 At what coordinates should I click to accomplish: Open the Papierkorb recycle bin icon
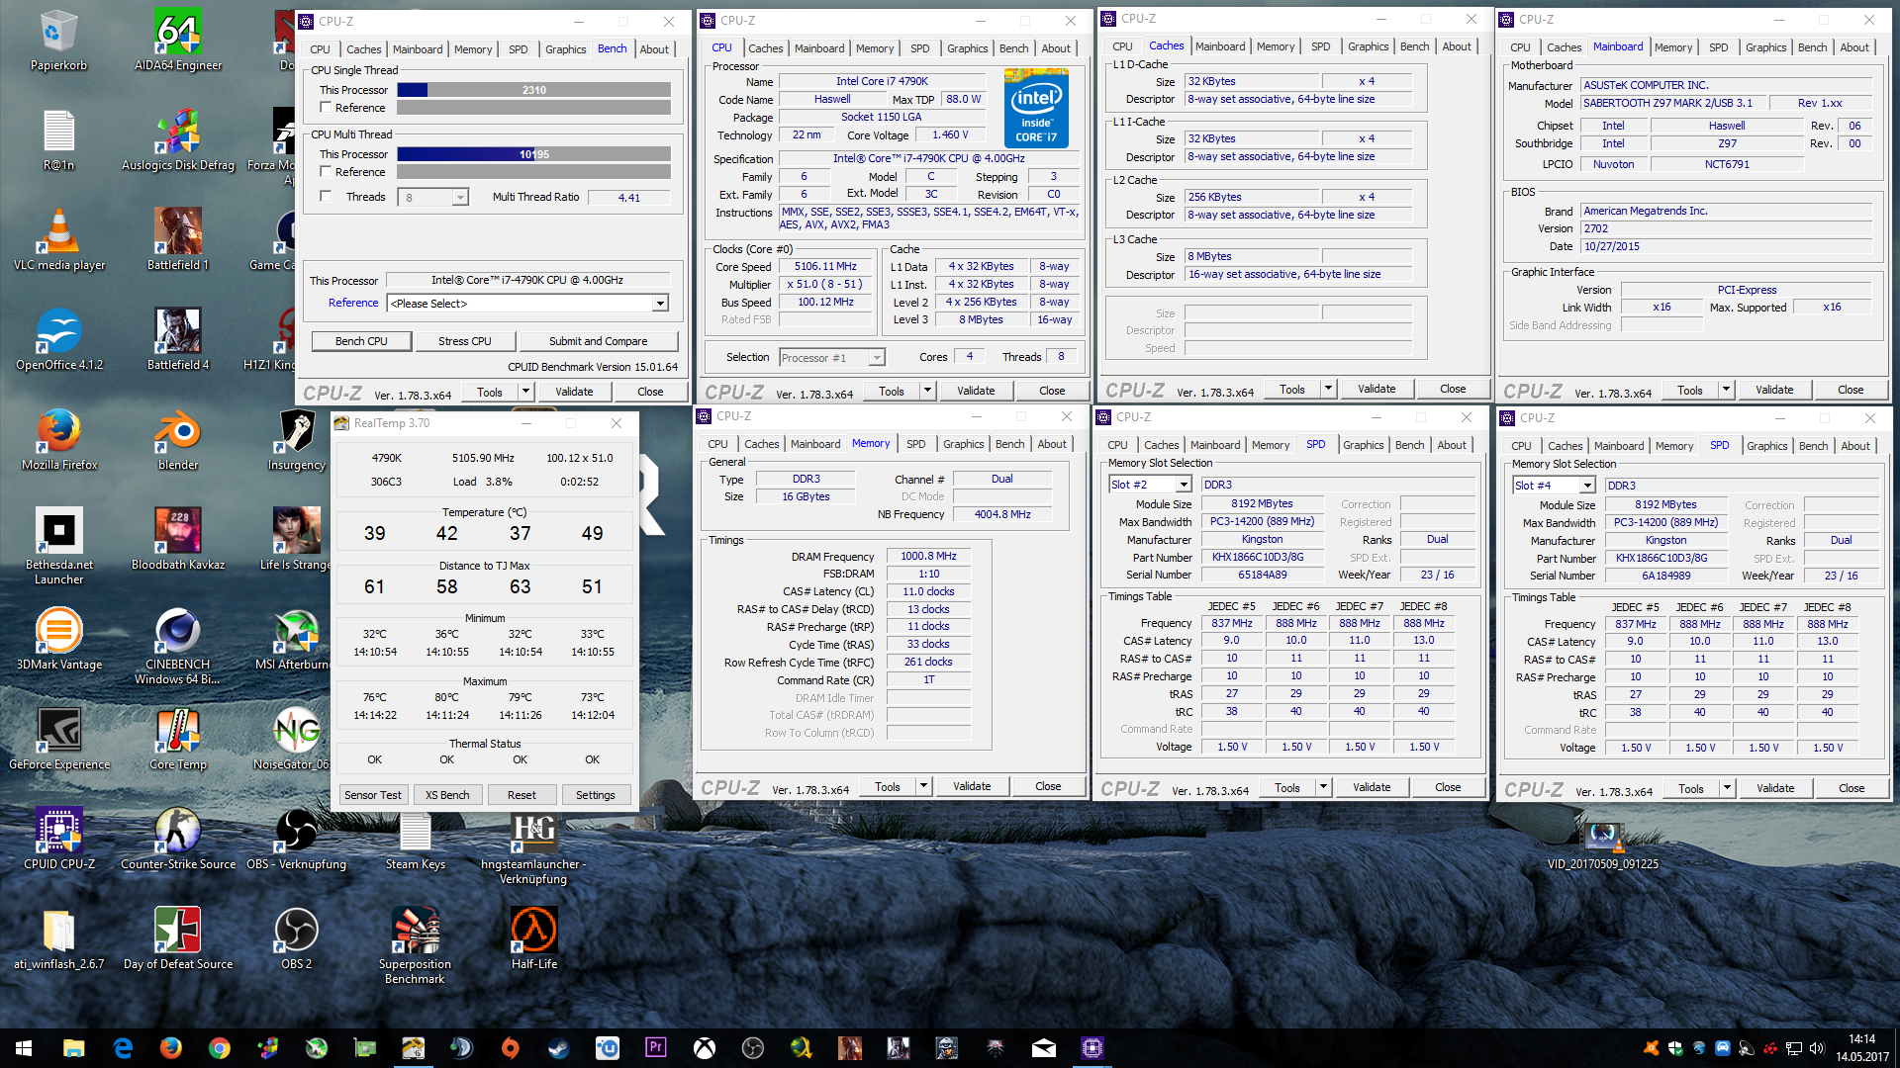pyautogui.click(x=58, y=42)
